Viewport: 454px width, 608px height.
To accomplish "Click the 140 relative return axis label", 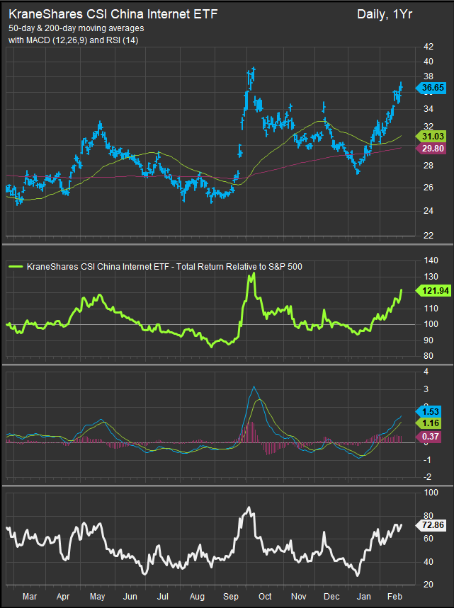I will pos(431,260).
